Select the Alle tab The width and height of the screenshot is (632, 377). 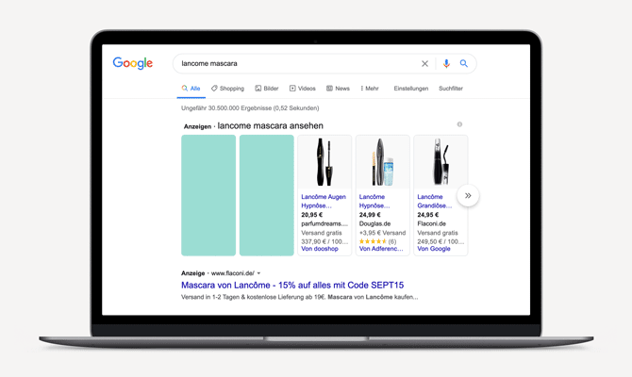(x=191, y=89)
